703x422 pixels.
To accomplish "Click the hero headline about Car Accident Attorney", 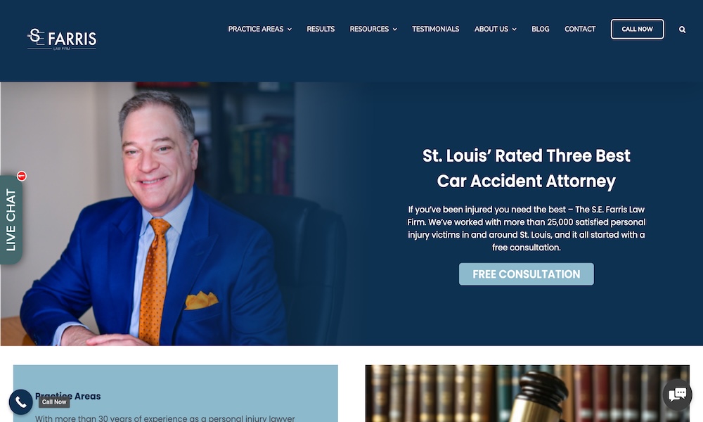I will (527, 168).
